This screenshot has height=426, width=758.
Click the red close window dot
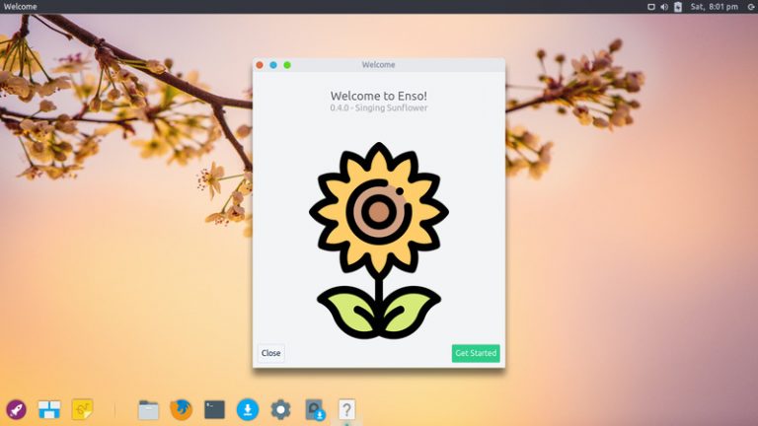click(260, 65)
